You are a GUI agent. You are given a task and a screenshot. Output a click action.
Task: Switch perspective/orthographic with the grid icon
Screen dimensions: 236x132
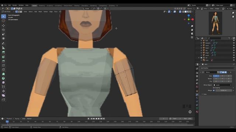coord(192,37)
